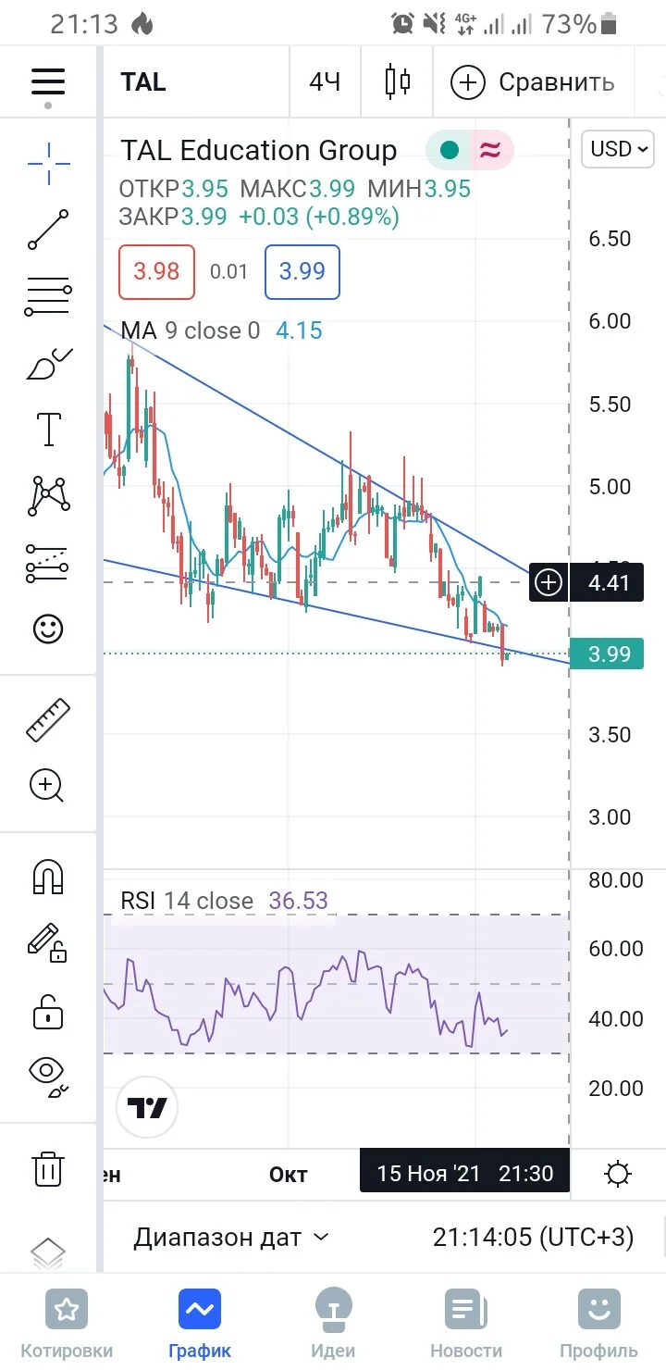The height and width of the screenshot is (1370, 666).
Task: Expand the Диапазон дат date range dropdown
Action: tap(231, 1237)
